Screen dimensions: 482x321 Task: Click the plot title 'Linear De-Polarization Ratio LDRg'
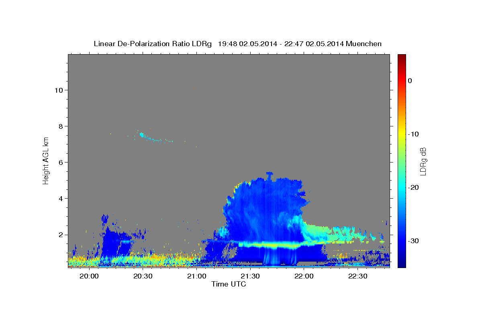153,44
